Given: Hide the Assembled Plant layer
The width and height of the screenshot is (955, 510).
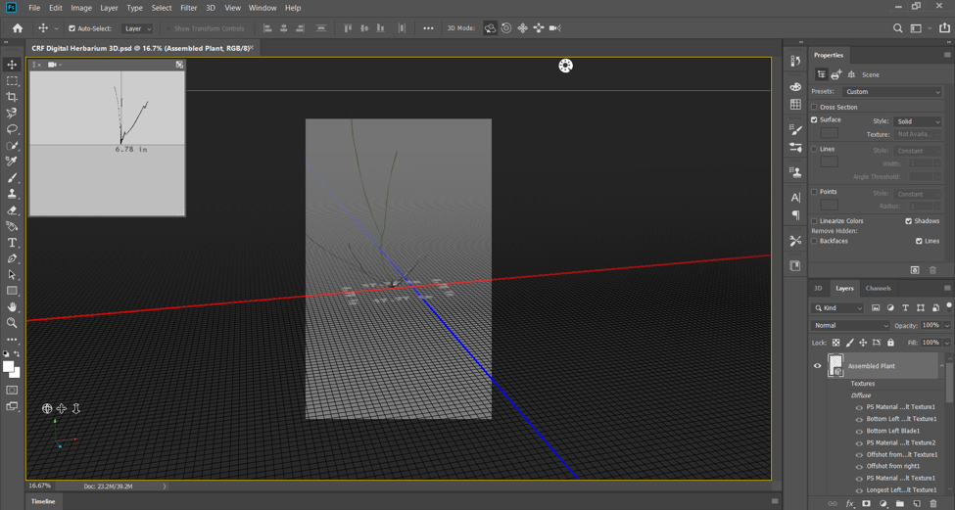Looking at the screenshot, I should [x=817, y=366].
